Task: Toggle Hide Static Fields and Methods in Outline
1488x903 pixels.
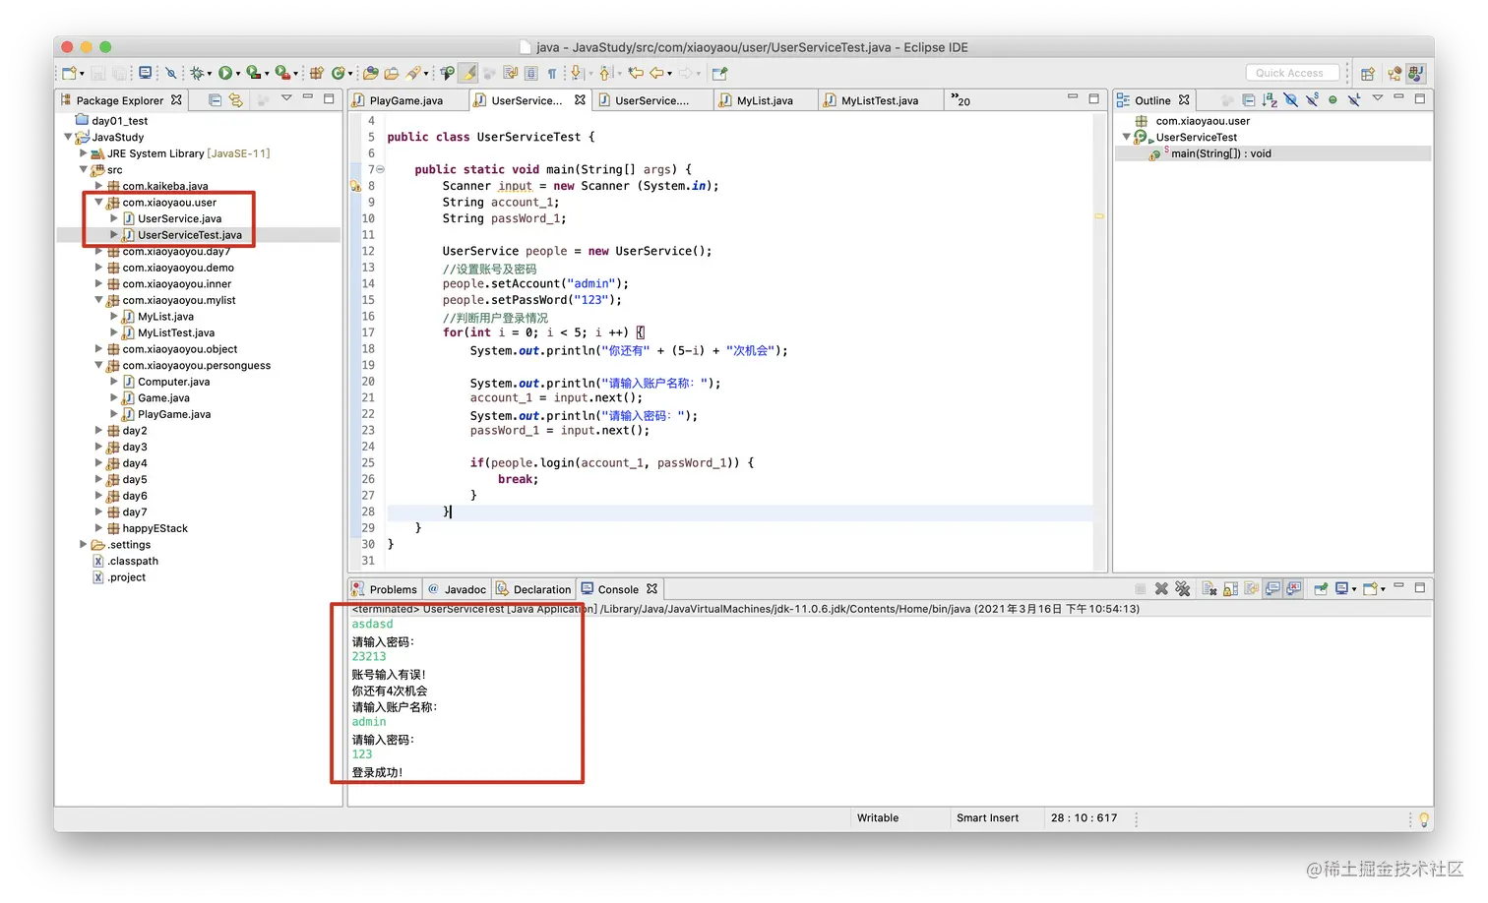Action: [x=1312, y=99]
